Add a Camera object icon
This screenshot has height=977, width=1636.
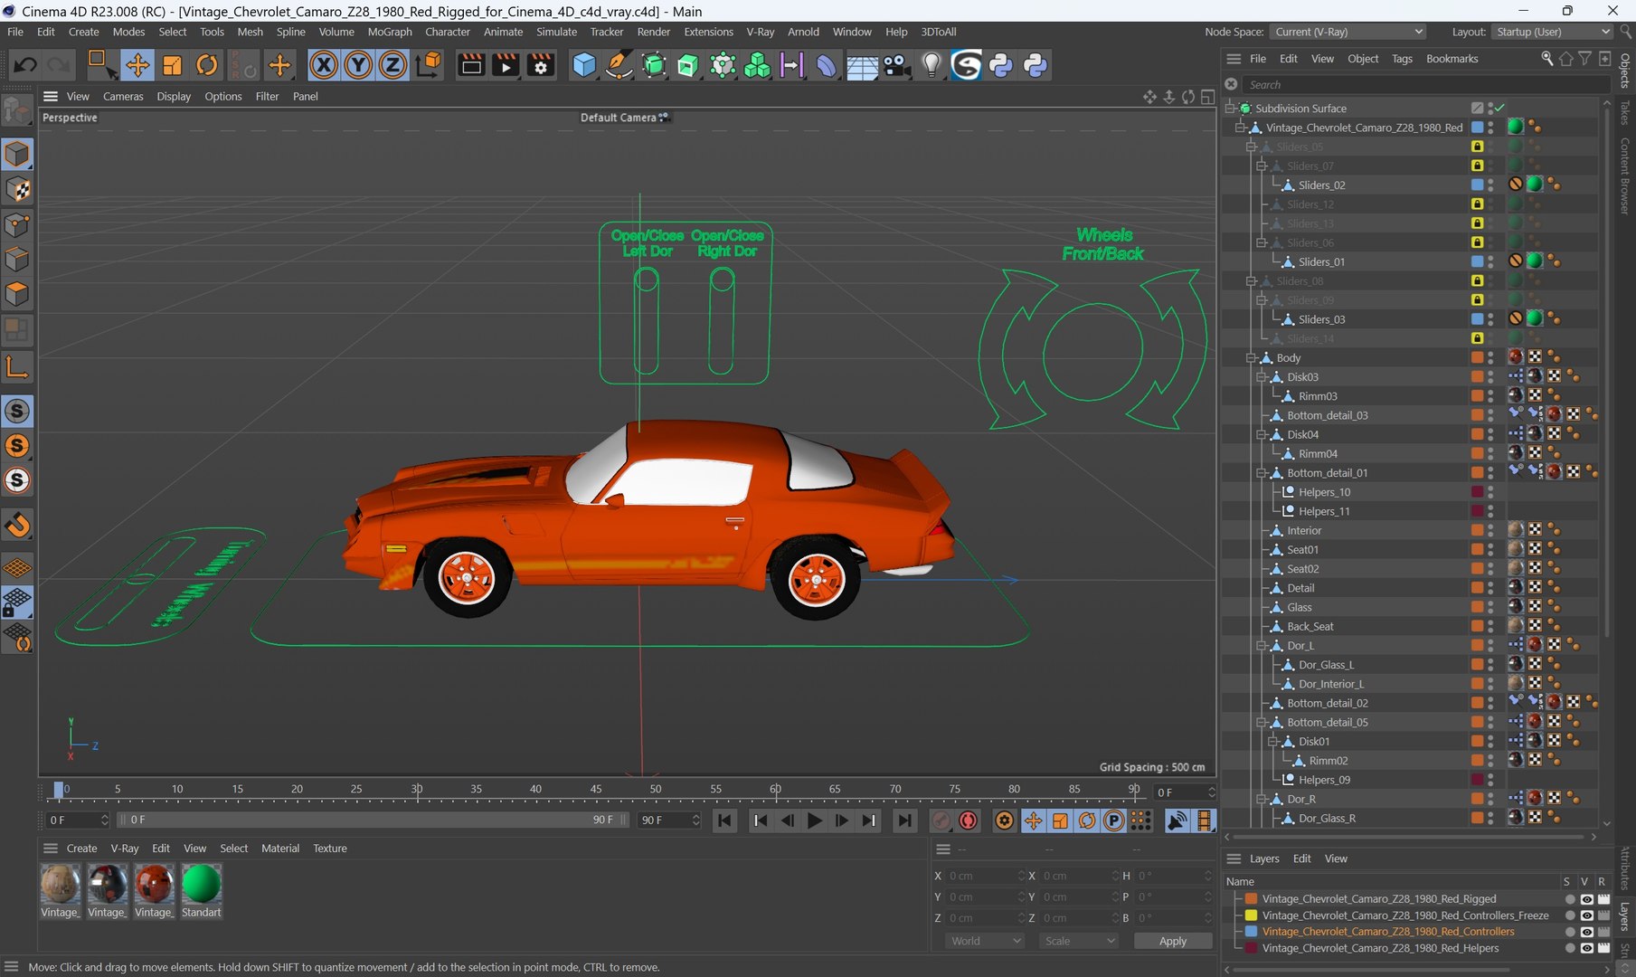pos(896,65)
